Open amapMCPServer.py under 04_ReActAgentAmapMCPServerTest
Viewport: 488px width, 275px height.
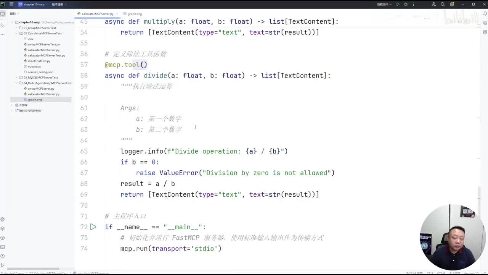click(41, 89)
